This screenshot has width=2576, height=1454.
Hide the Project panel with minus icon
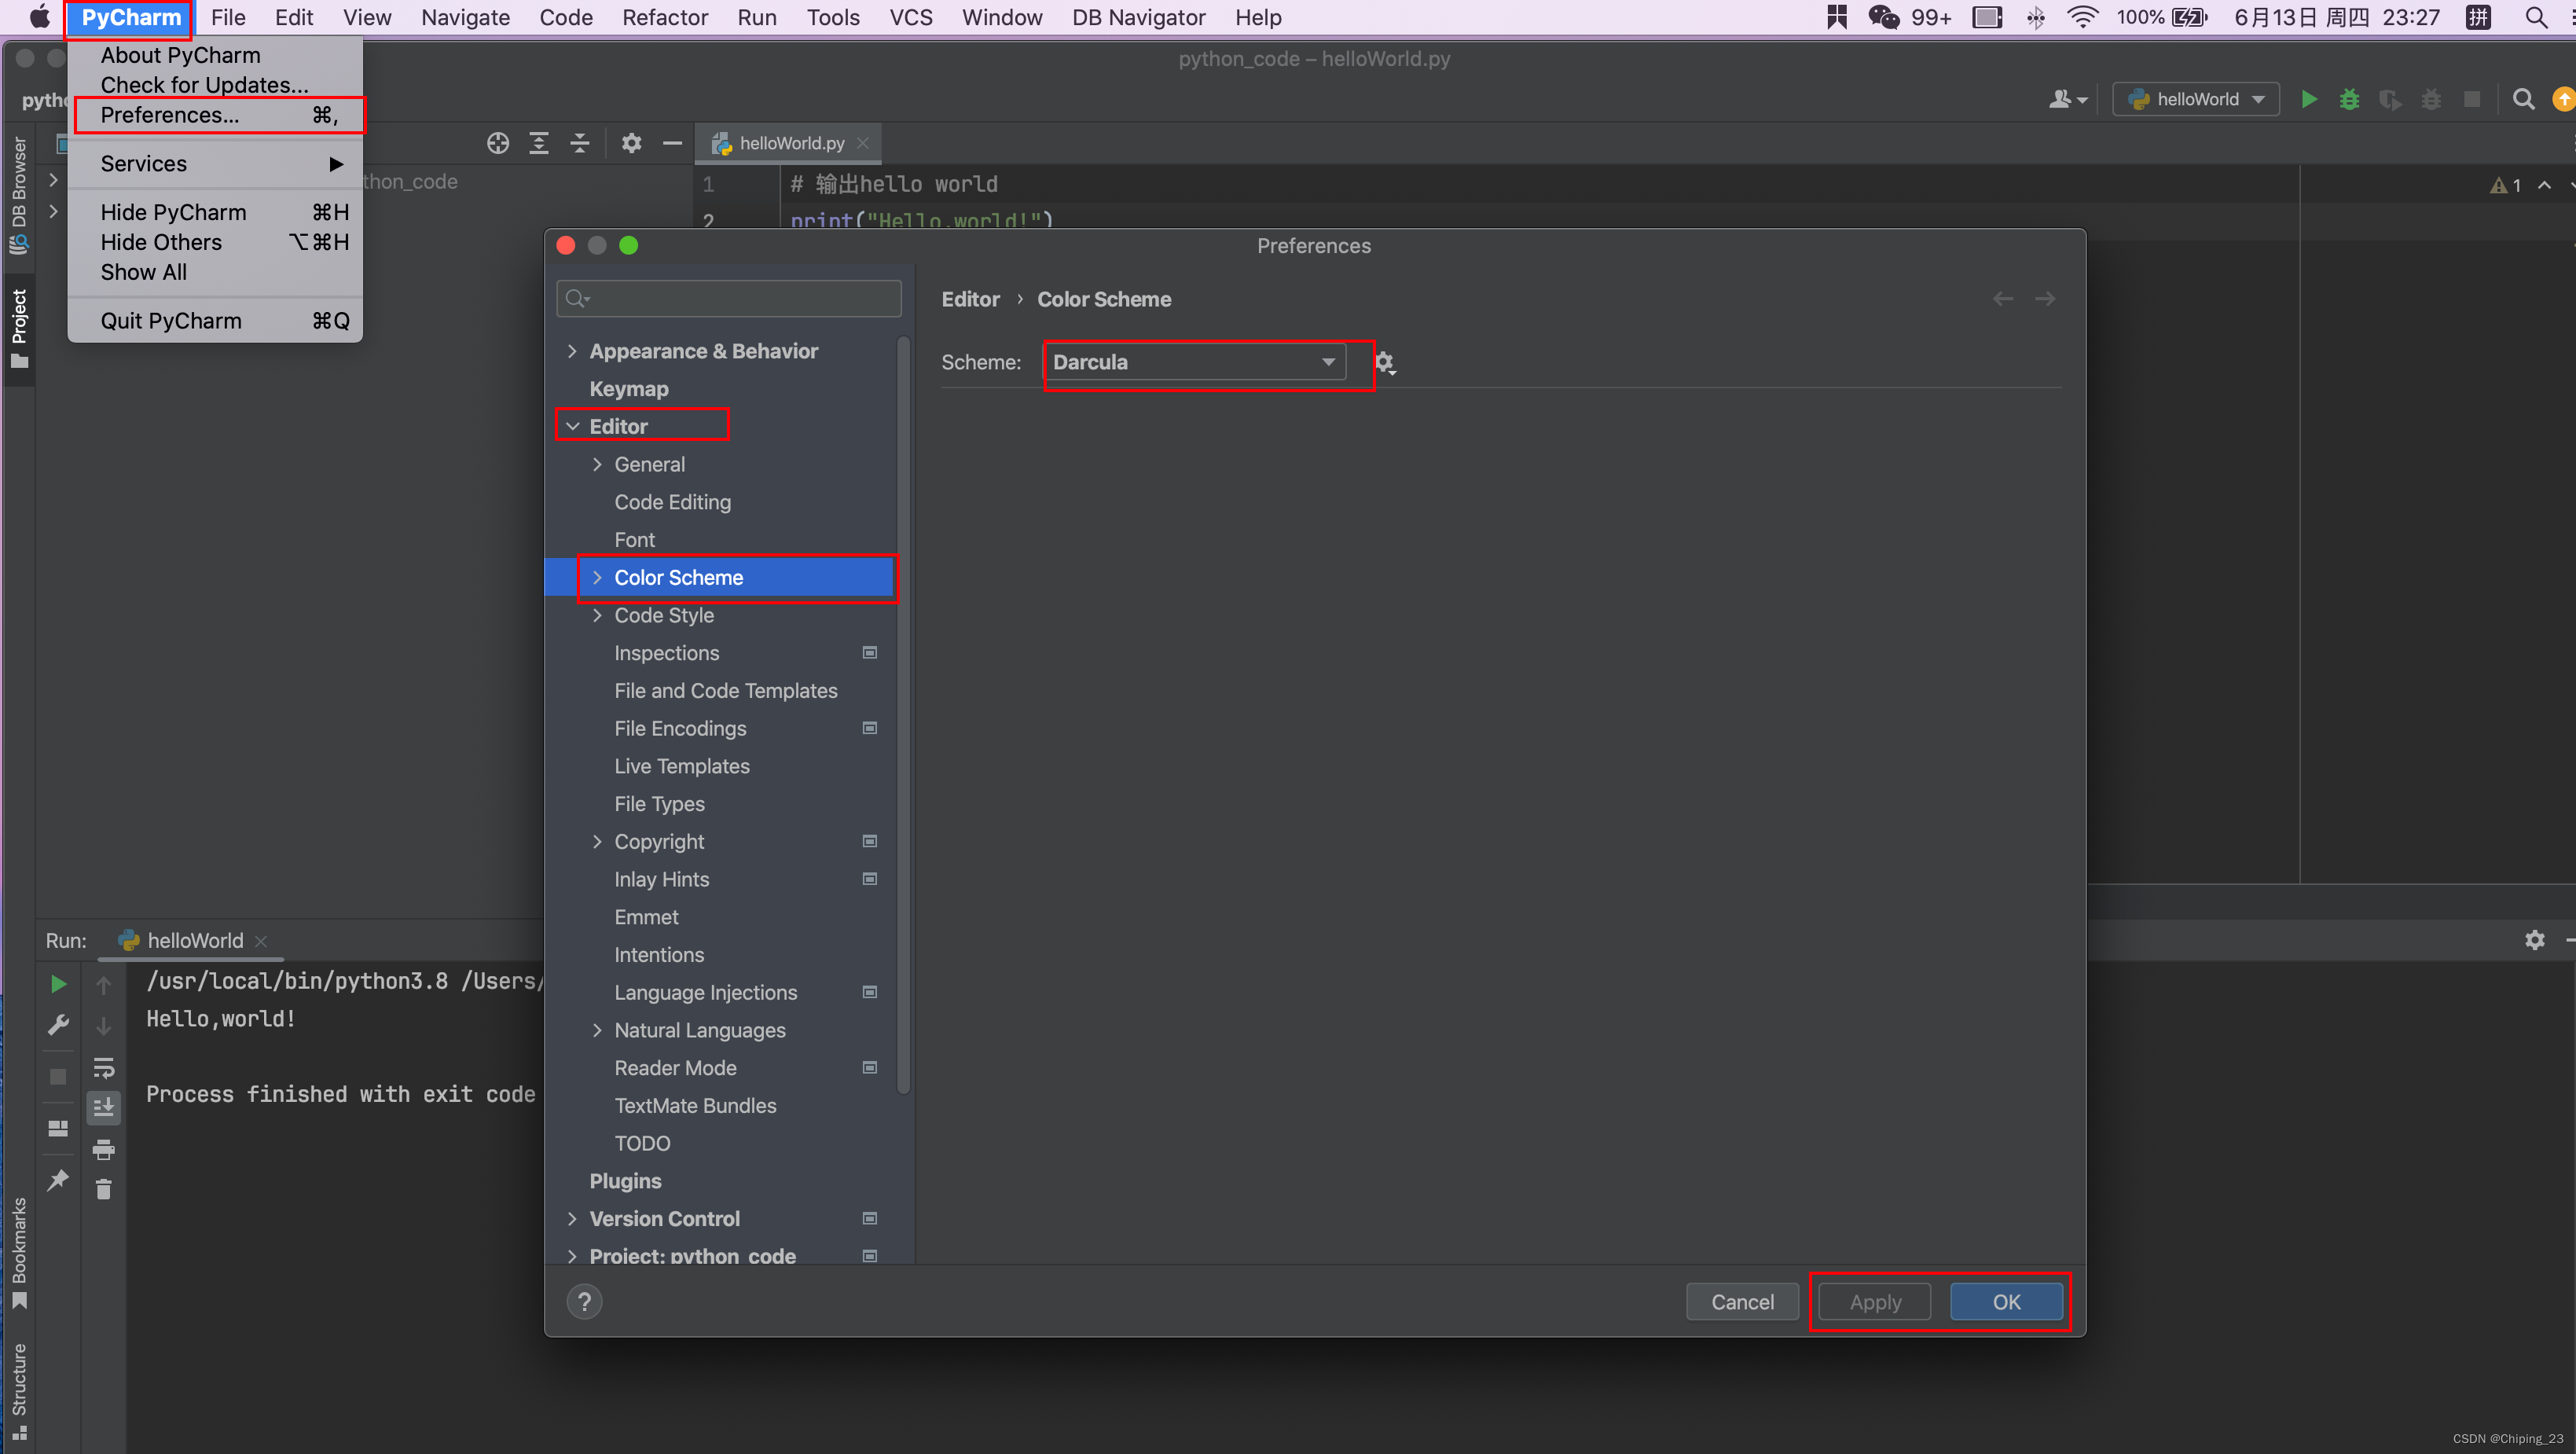coord(672,143)
